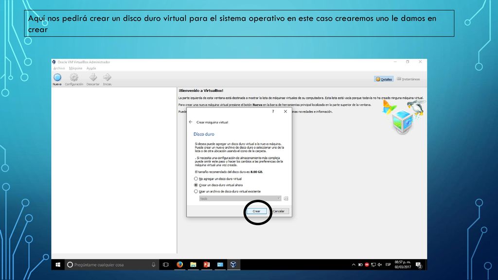Click the Cancelar button
Image resolution: width=498 pixels, height=280 pixels.
[279, 211]
